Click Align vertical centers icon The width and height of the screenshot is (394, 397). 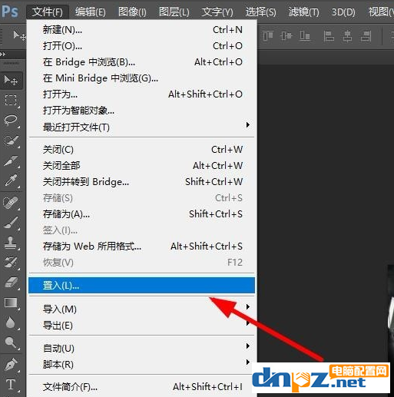286,35
